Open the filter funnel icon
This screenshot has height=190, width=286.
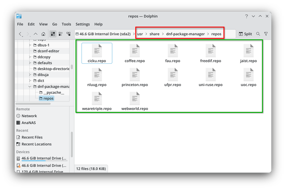click(266, 34)
